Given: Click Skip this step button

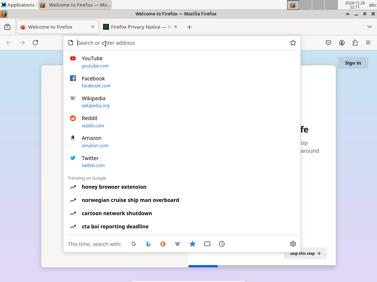Looking at the screenshot, I should click(305, 253).
